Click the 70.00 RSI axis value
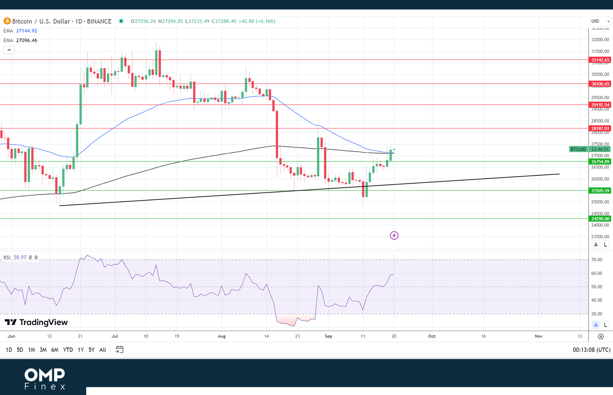The width and height of the screenshot is (613, 395). [597, 260]
